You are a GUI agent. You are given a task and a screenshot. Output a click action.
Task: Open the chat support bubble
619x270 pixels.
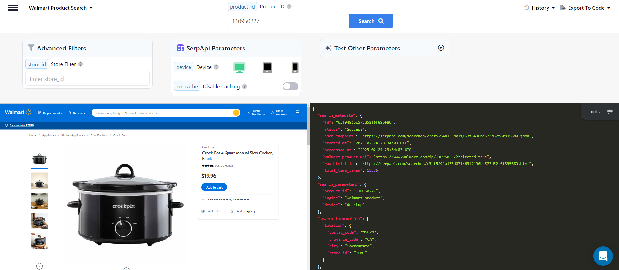(603, 256)
